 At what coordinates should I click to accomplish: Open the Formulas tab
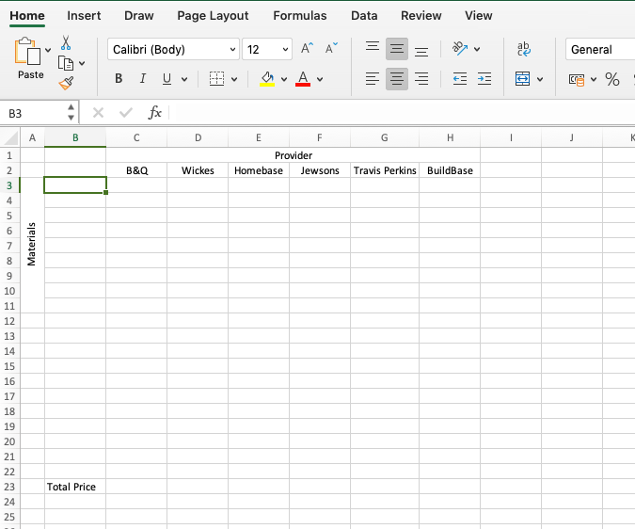pos(300,15)
